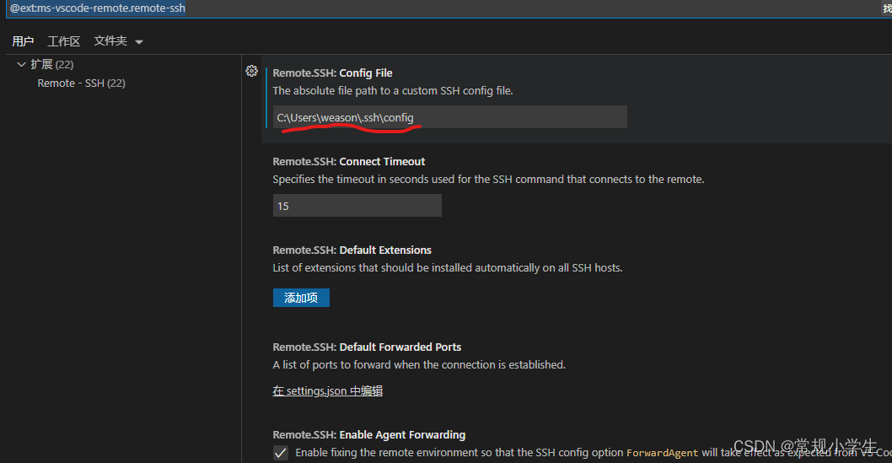Open the gear menu for Config File setting
Viewport: 892px width, 463px height.
pyautogui.click(x=251, y=71)
